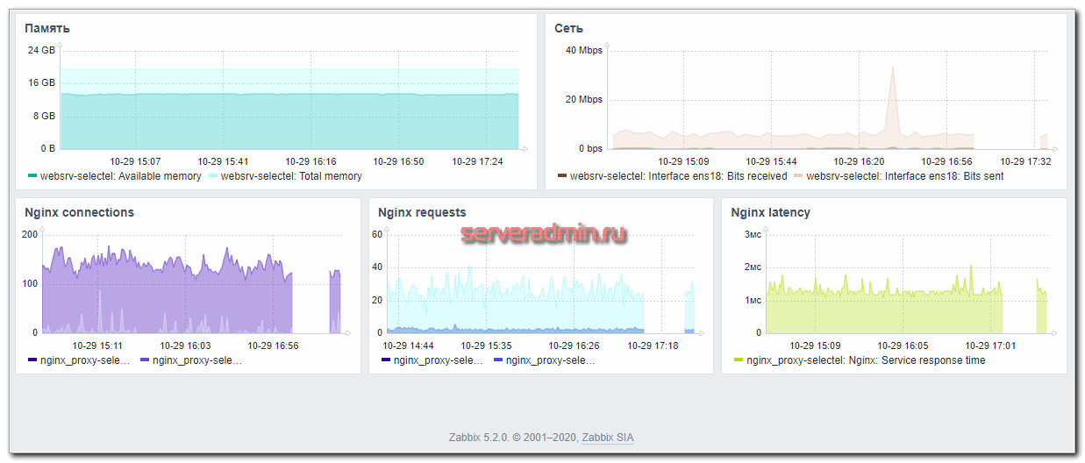Click the Service response time legend swatch
This screenshot has width=1085, height=463.
(x=739, y=360)
